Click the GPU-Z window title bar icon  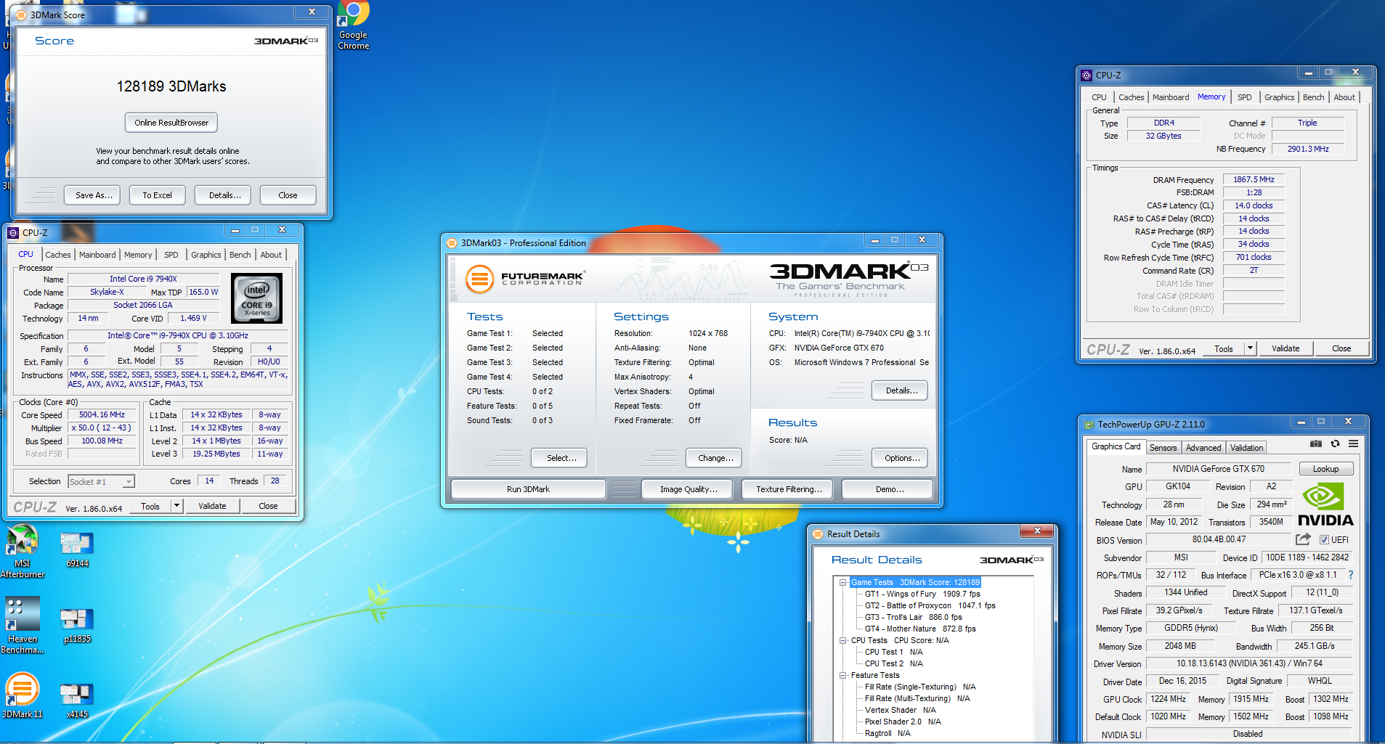[1089, 425]
